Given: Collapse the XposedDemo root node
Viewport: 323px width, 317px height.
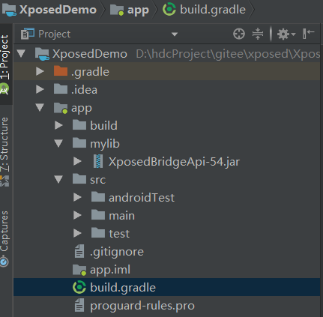Looking at the screenshot, I should point(21,54).
